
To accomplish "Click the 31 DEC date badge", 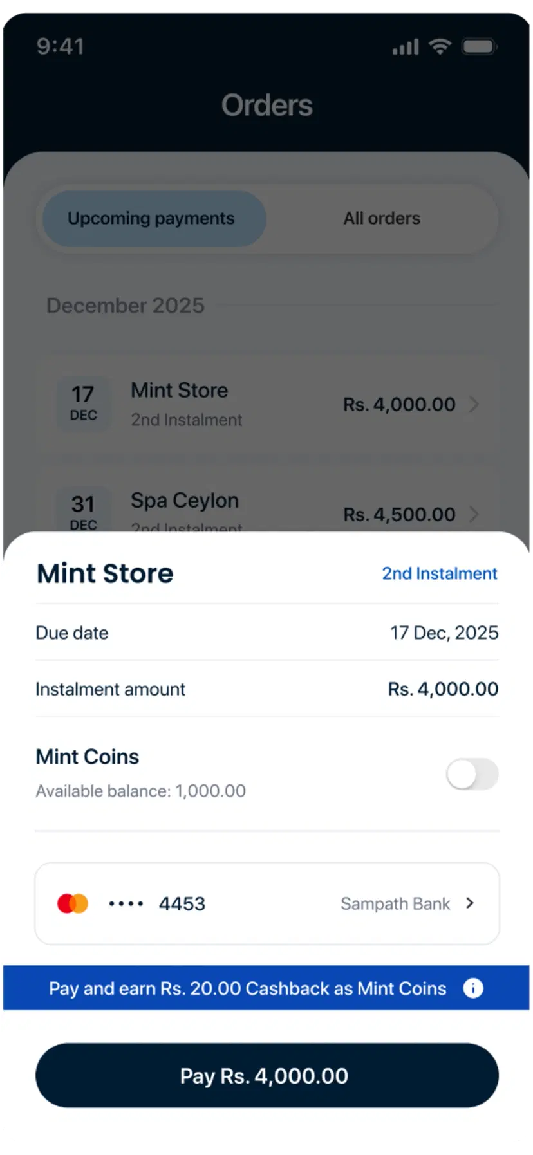I will tap(84, 512).
